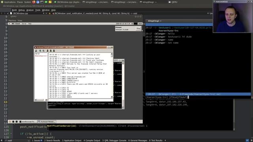Viewport: 253px width, 142px height.
Task: Launch the blue browser icon in top panel
Action: 38,2
